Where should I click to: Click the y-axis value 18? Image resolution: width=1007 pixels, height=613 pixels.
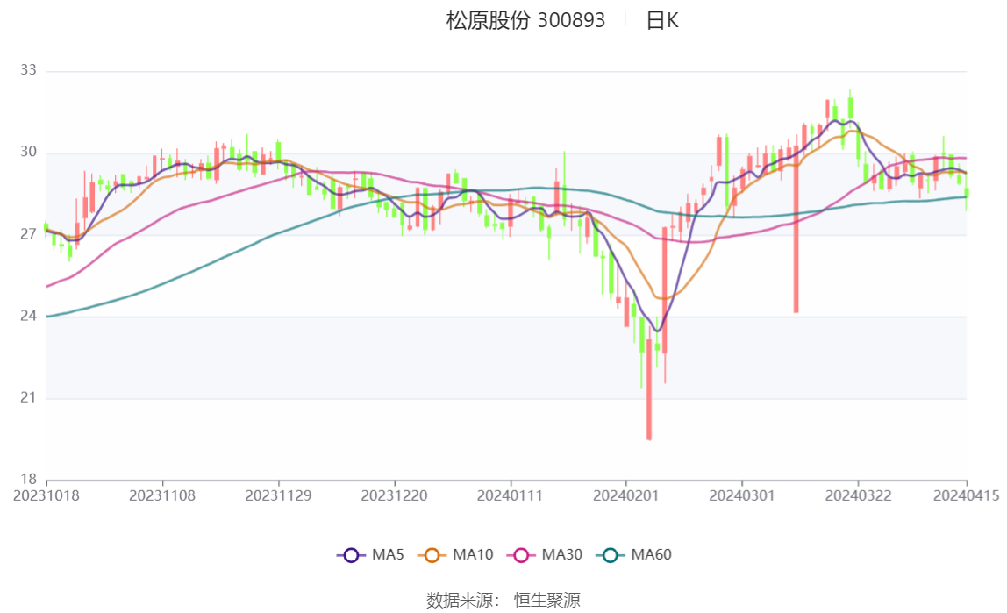(x=28, y=480)
